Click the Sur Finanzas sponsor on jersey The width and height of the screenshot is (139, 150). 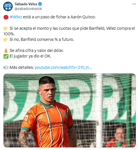55,125
